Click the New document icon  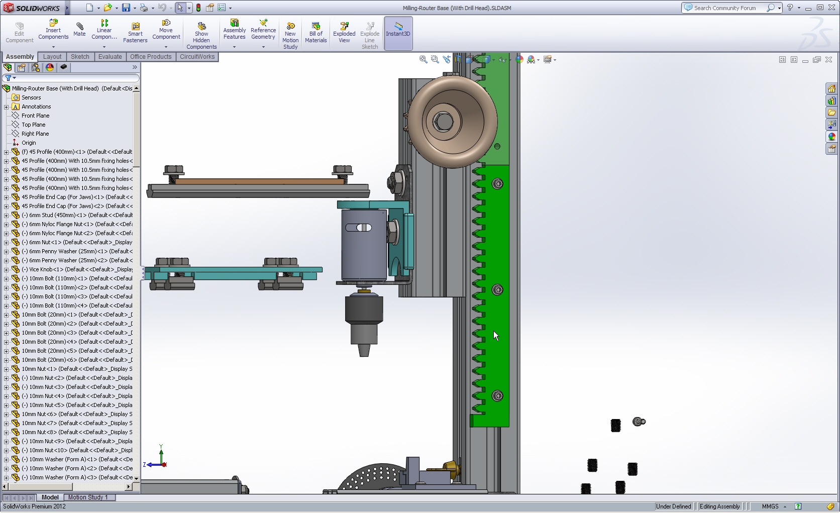click(89, 8)
